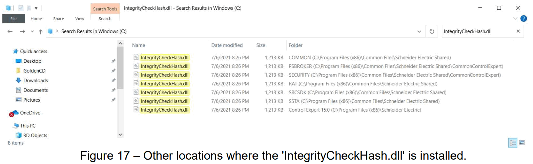The width and height of the screenshot is (533, 164).
Task: Select IntegrityCheckHash.dll in the COMMON folder
Action: coord(165,58)
